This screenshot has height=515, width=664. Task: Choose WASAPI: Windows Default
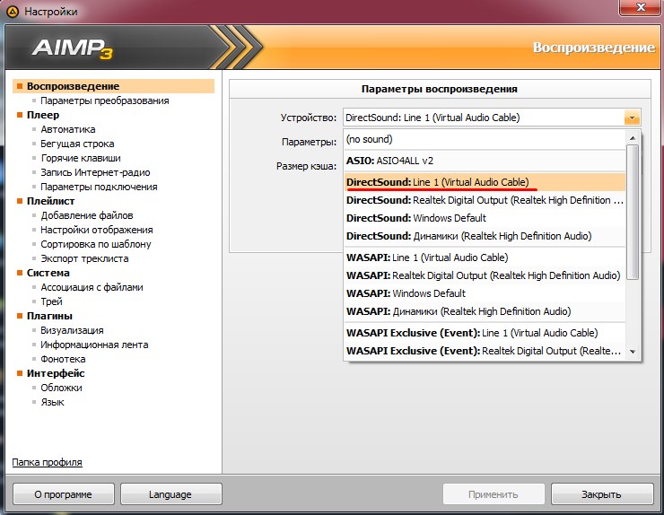[x=485, y=293]
